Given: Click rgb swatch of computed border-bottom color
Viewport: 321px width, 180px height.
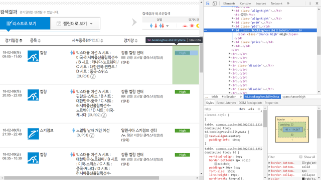Looking at the screenshot, I should pyautogui.click(x=303, y=163).
